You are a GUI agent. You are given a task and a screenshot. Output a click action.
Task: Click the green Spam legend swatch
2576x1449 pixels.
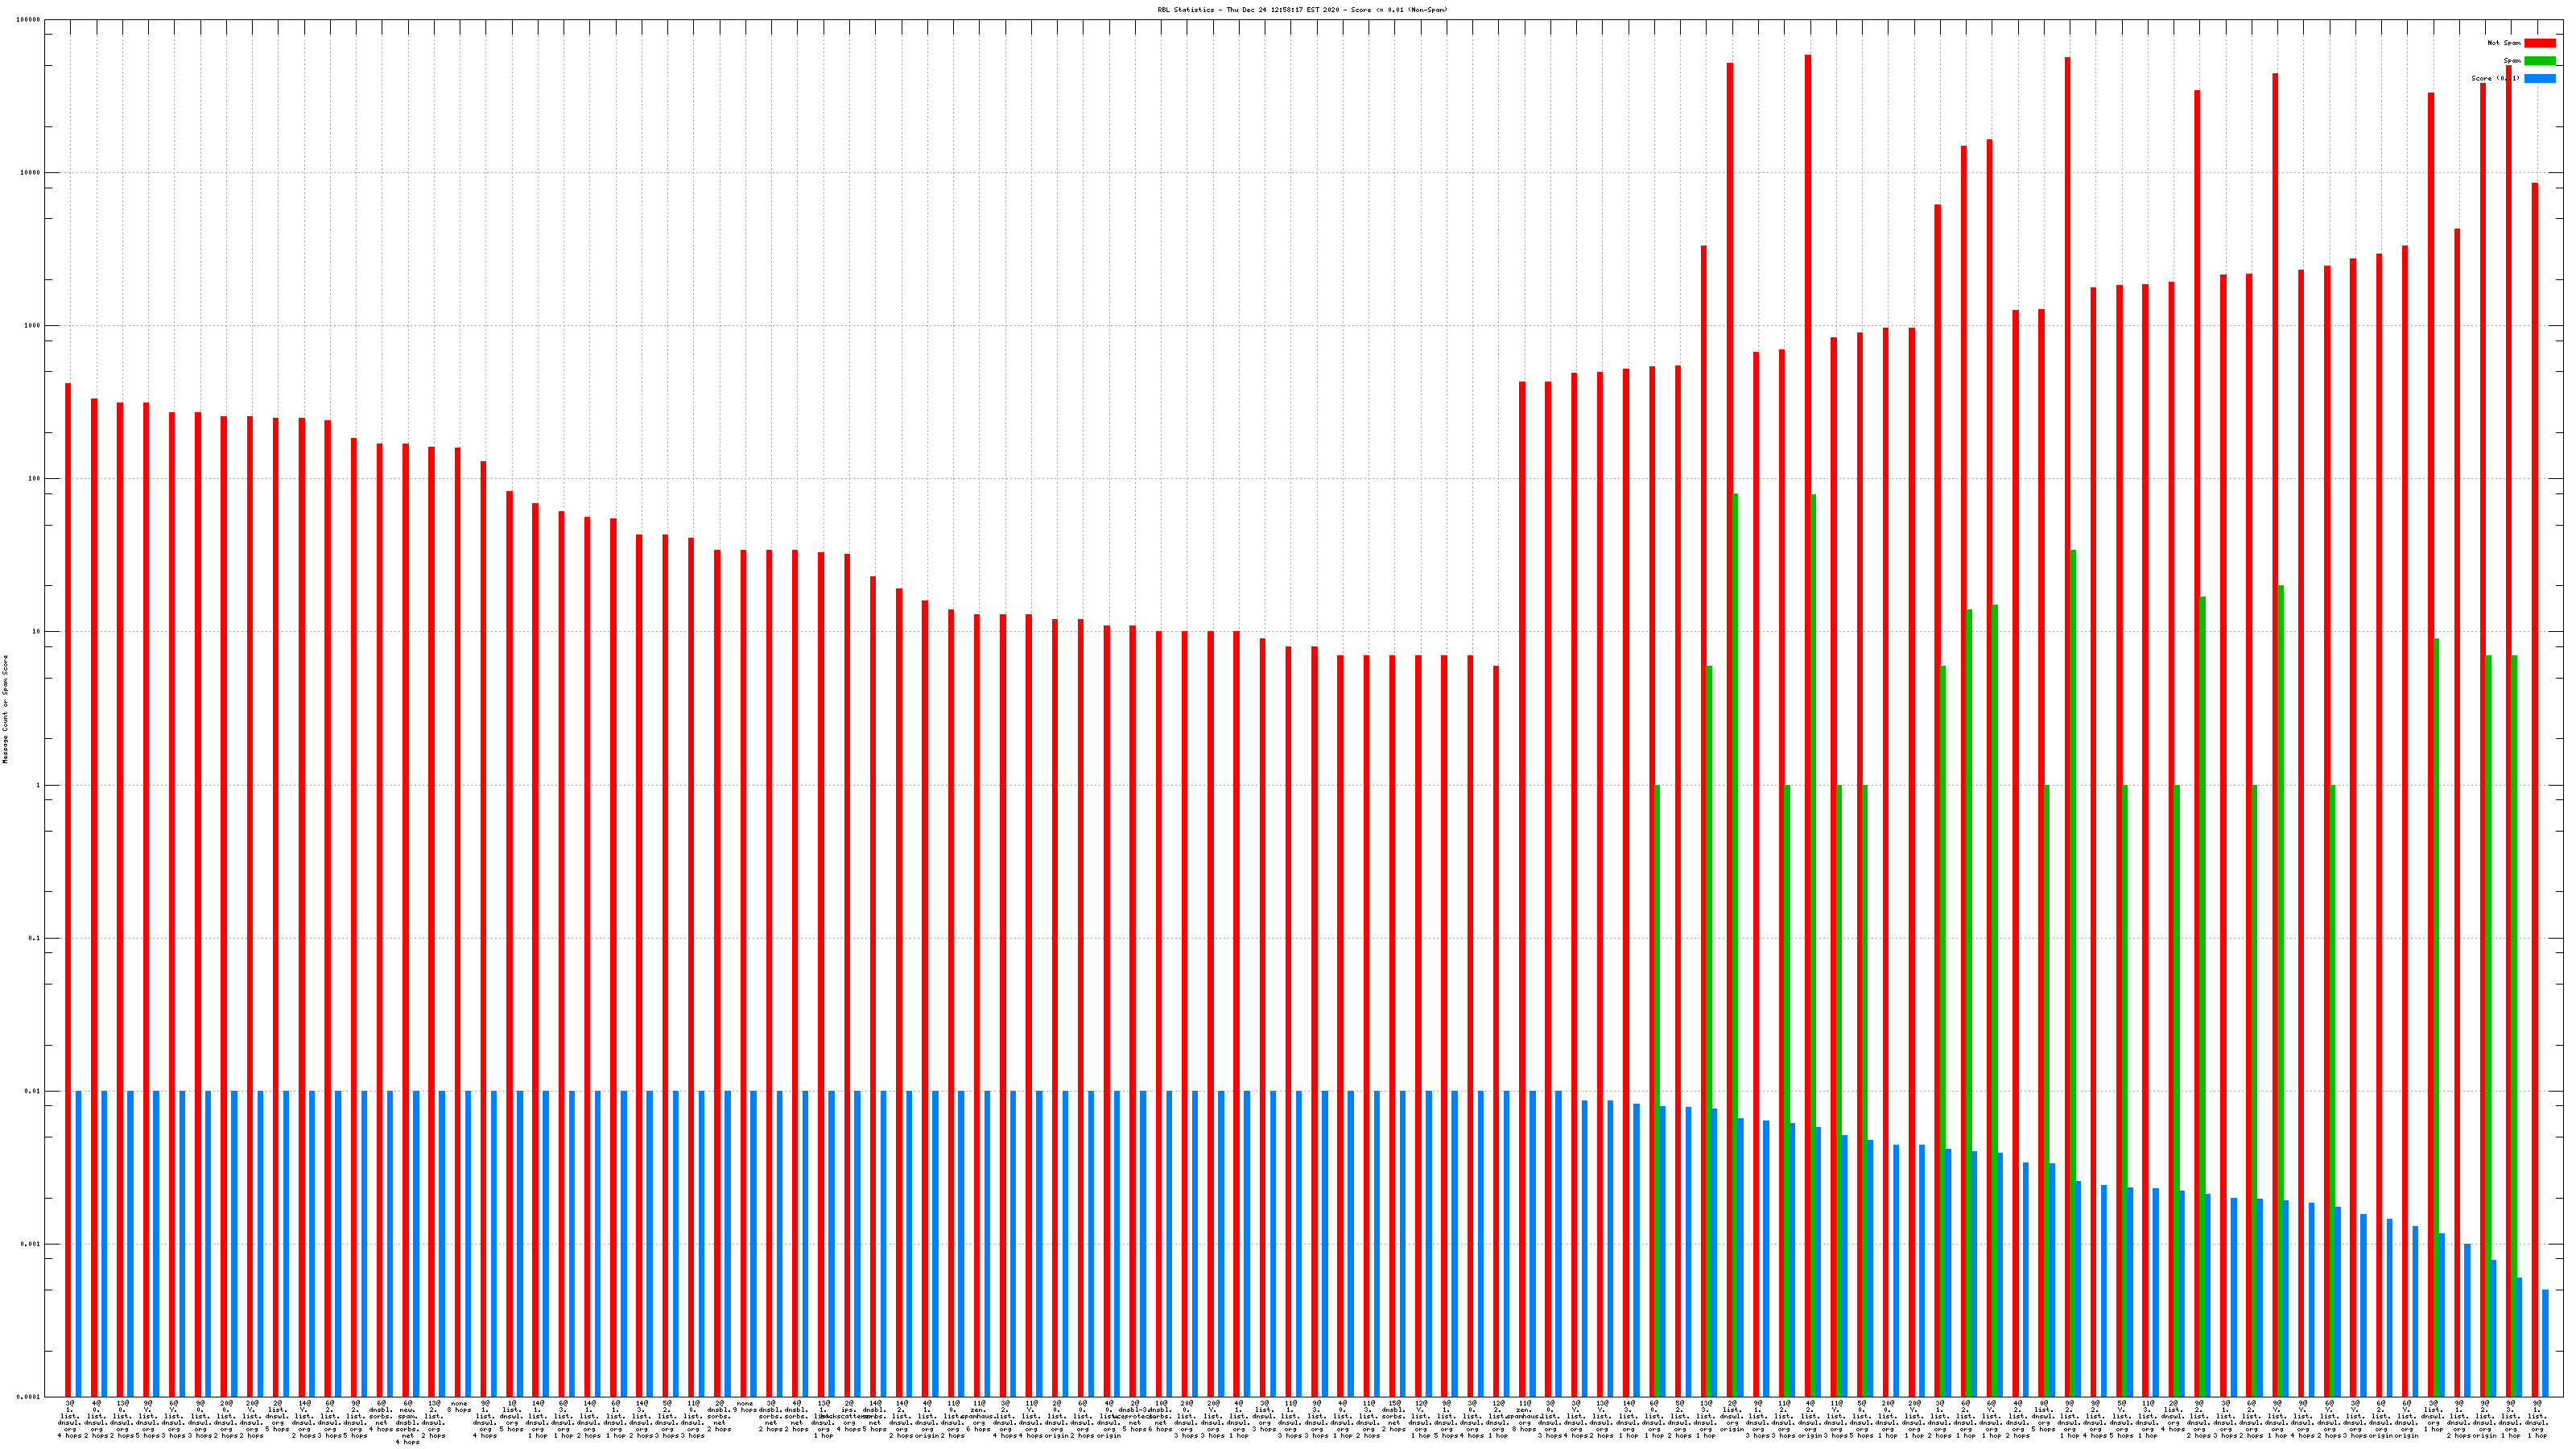click(2539, 61)
